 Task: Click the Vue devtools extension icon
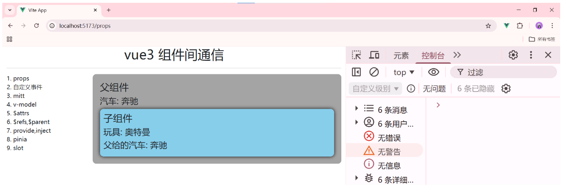pyautogui.click(x=506, y=26)
